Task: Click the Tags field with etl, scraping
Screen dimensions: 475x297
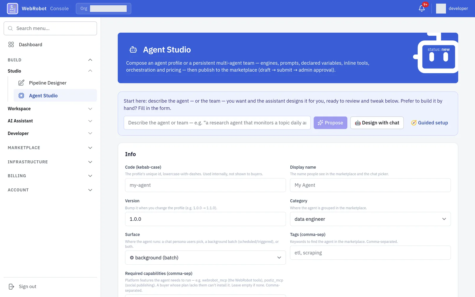Action: pyautogui.click(x=370, y=253)
